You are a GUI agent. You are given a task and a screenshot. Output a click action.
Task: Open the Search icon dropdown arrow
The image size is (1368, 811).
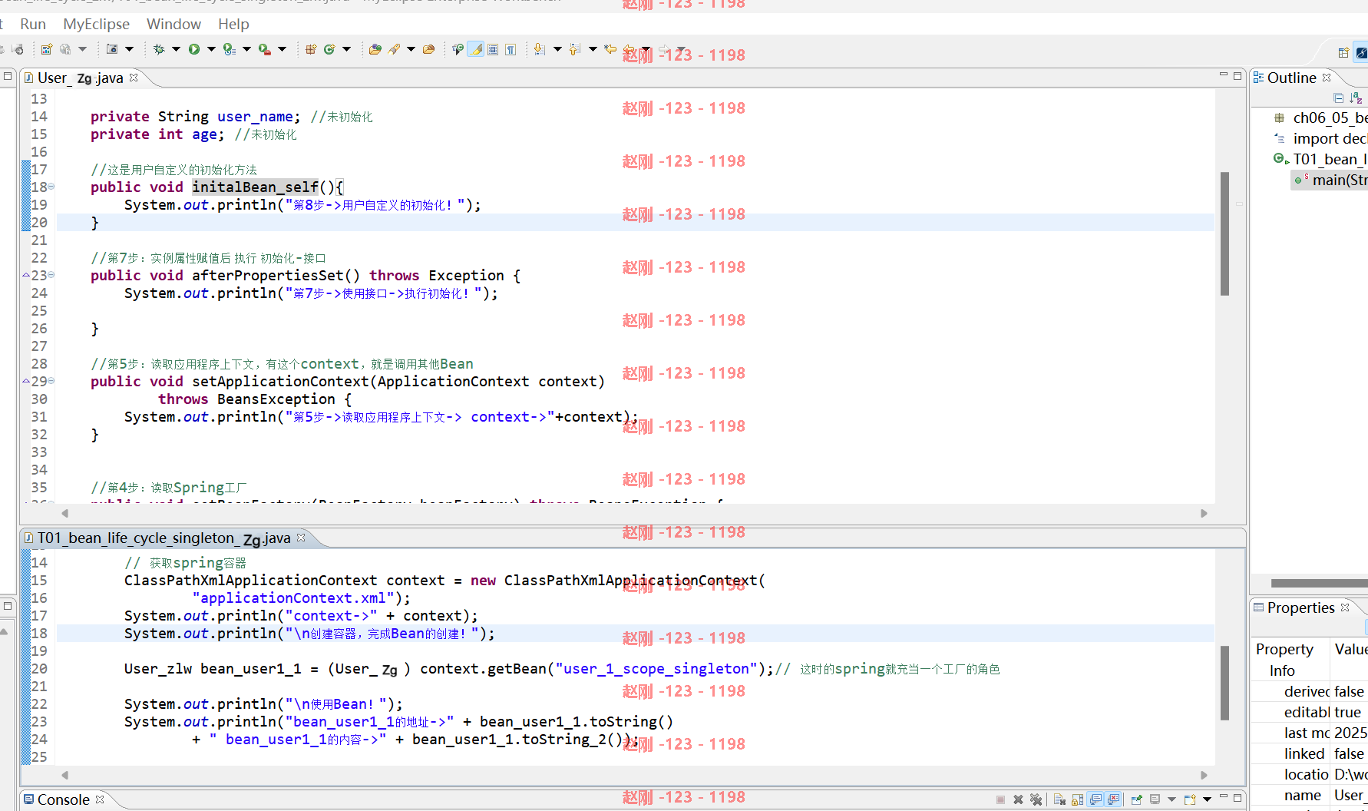411,49
